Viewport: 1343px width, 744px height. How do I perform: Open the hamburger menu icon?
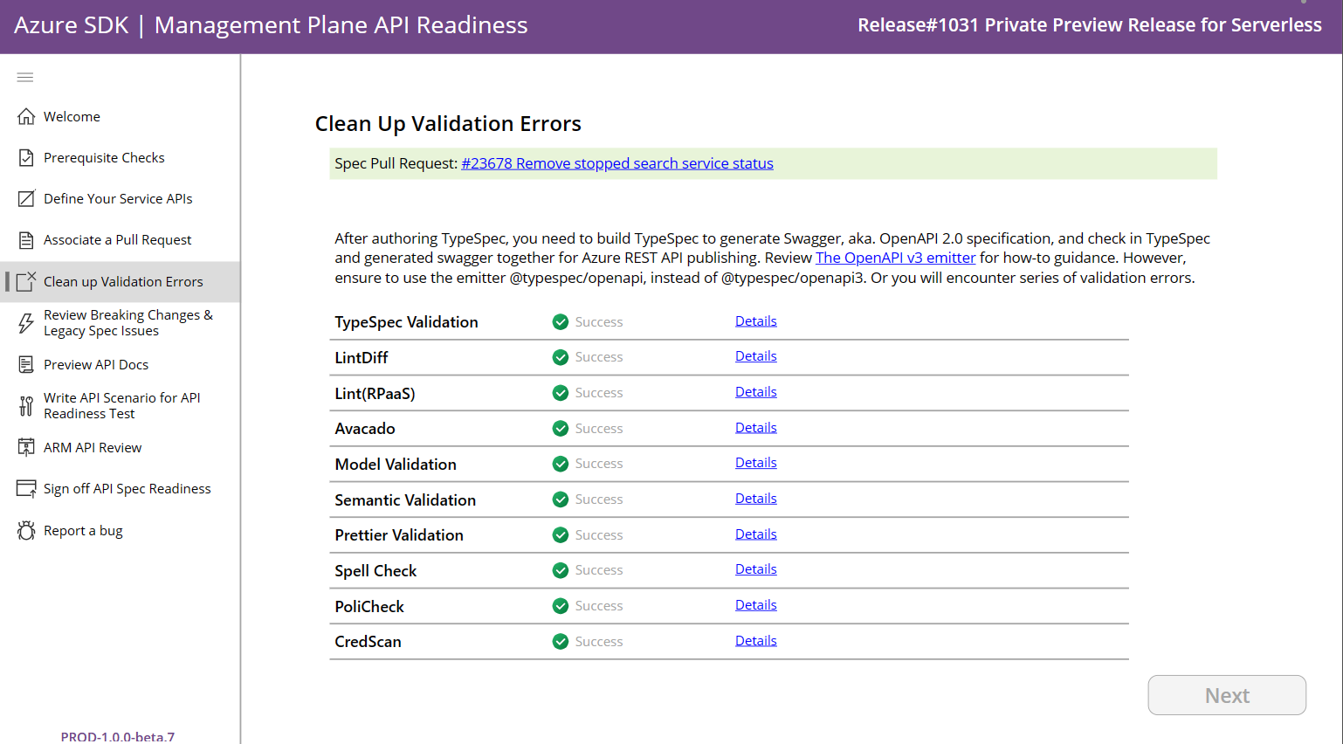tap(24, 77)
